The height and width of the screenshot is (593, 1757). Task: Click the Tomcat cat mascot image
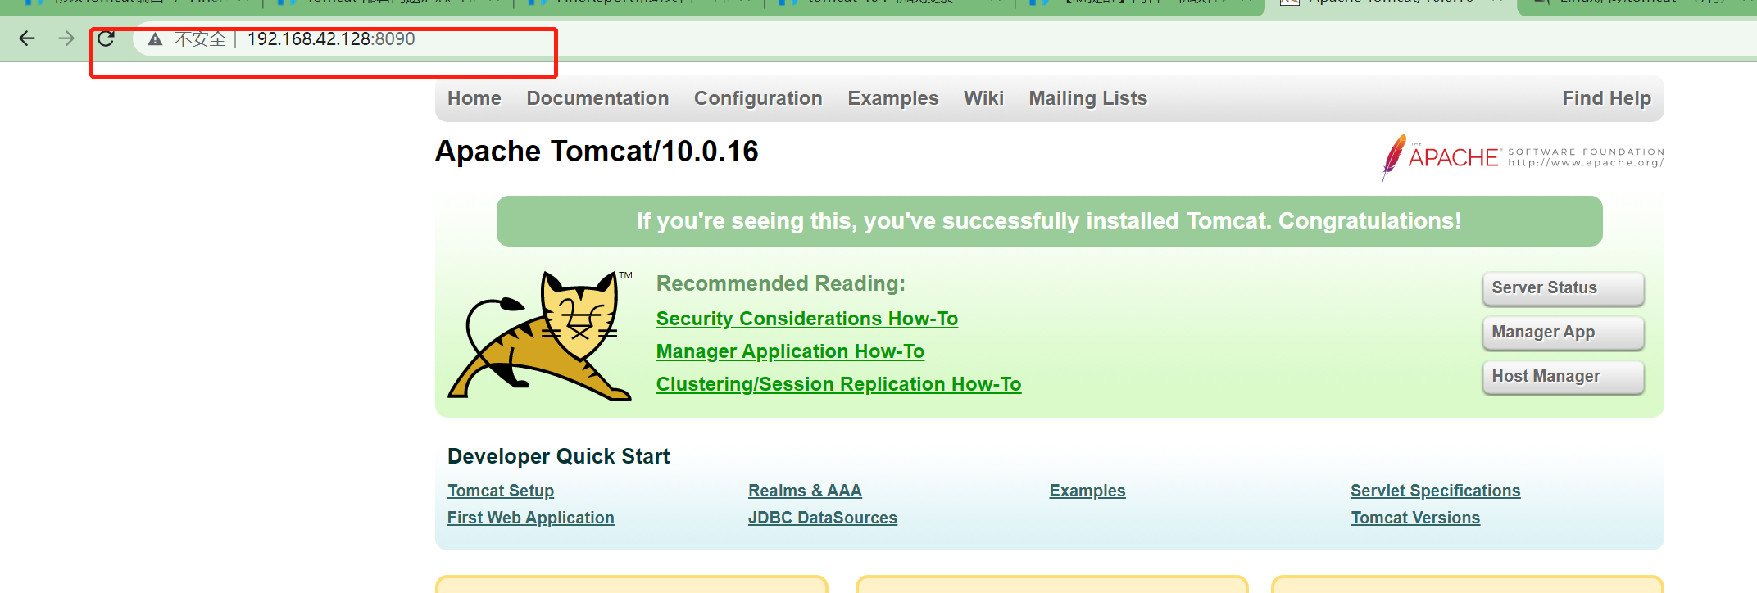click(540, 336)
